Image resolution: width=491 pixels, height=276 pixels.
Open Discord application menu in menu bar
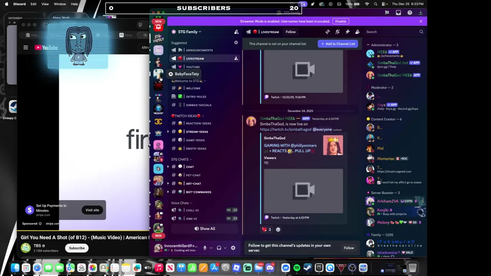coord(19,4)
